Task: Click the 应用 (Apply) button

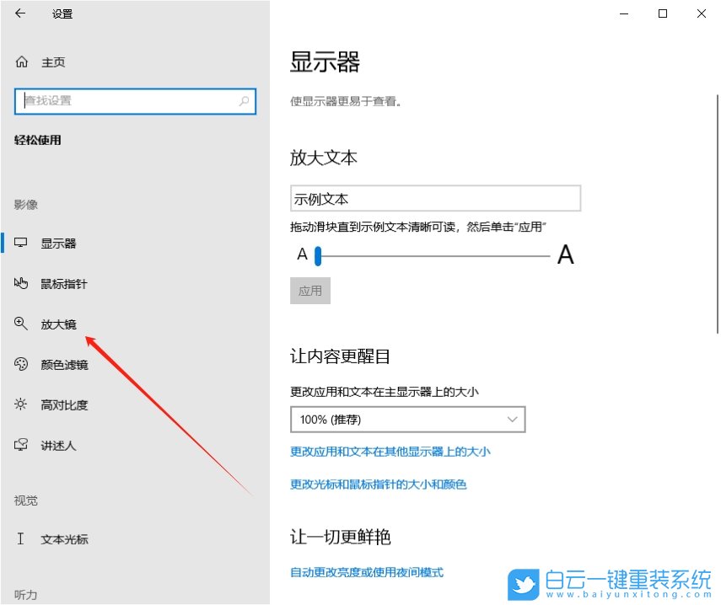Action: click(x=310, y=290)
